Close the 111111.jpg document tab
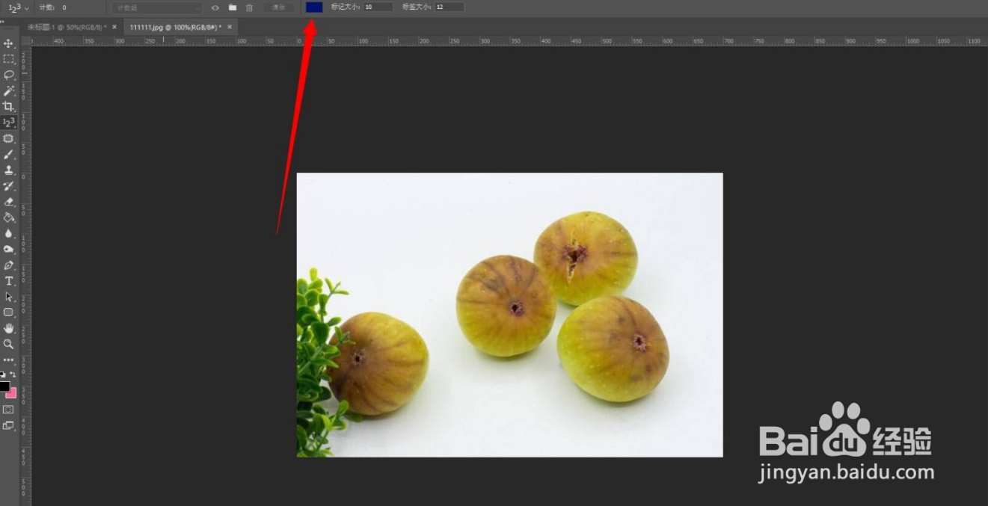 (x=230, y=27)
